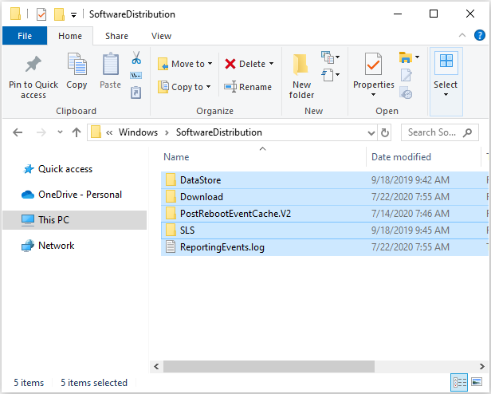Open the Delete dropdown arrow
This screenshot has height=394, width=491.
271,64
